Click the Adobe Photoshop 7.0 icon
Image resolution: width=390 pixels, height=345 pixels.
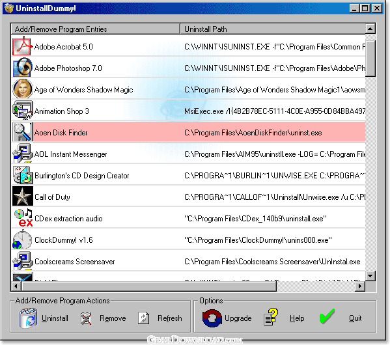[x=22, y=68]
